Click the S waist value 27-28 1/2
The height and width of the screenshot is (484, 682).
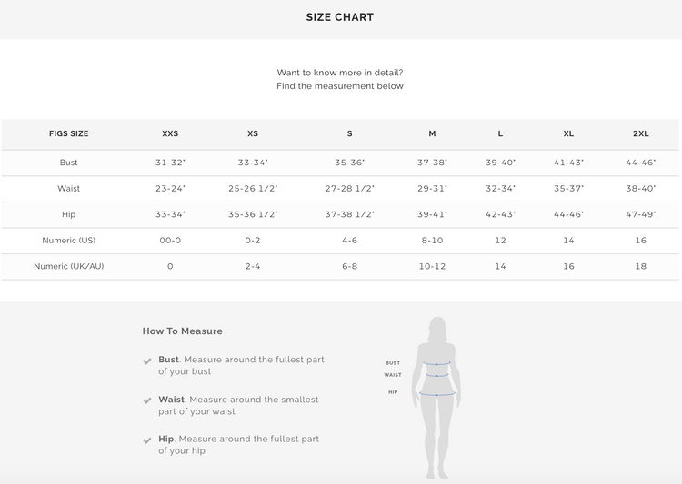[x=349, y=189]
